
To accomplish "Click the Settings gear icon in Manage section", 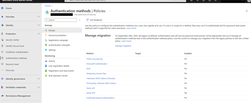I will click(x=46, y=50).
